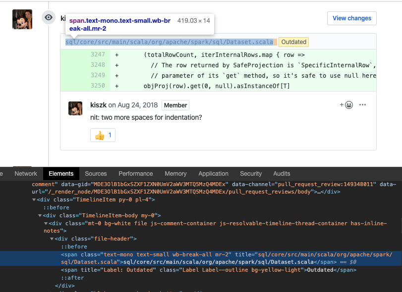Open the Performance DevTools tab
This screenshot has height=292, width=402.
[x=136, y=174]
